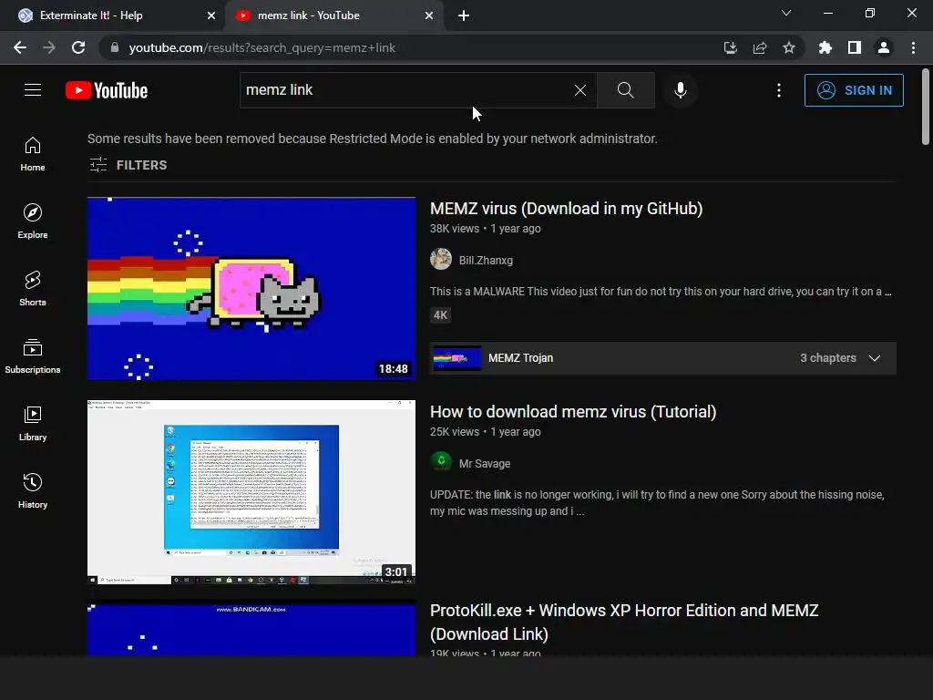
Task: Click the address bar URL
Action: [x=261, y=47]
